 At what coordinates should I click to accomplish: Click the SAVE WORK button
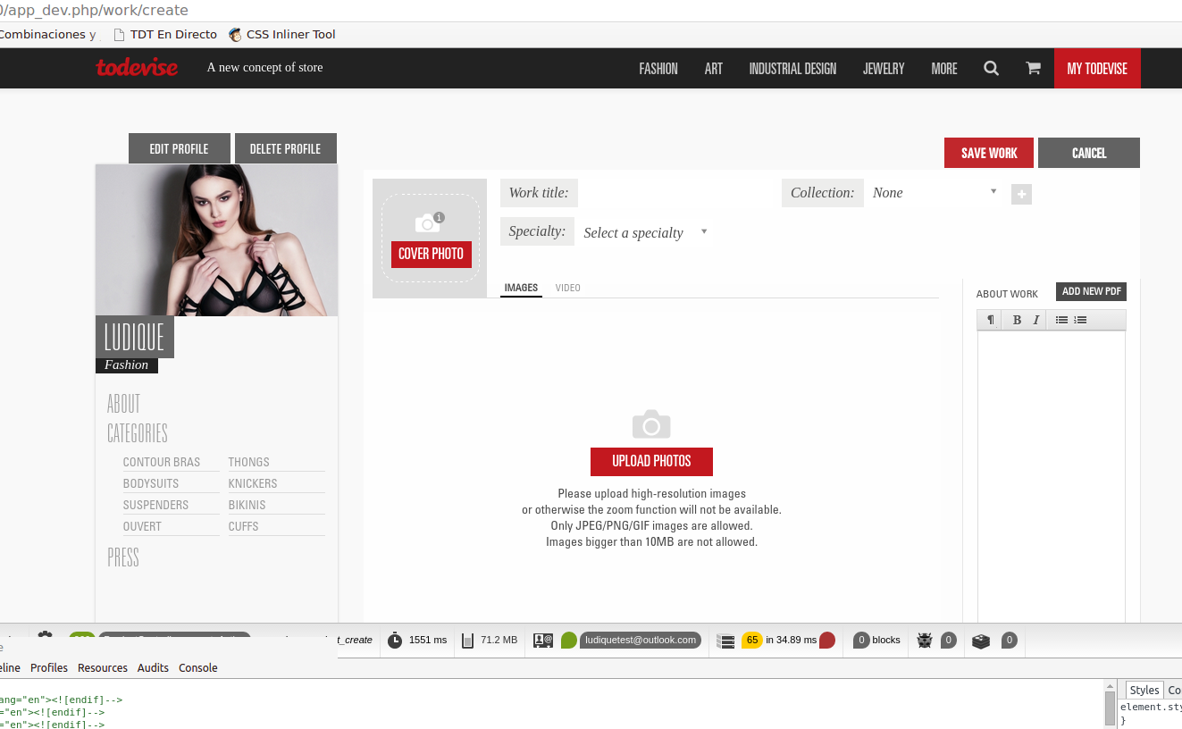tap(989, 153)
